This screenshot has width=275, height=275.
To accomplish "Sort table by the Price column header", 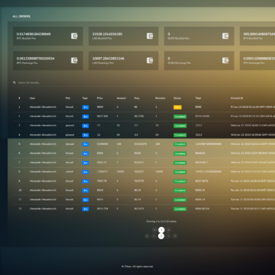I will pos(100,98).
